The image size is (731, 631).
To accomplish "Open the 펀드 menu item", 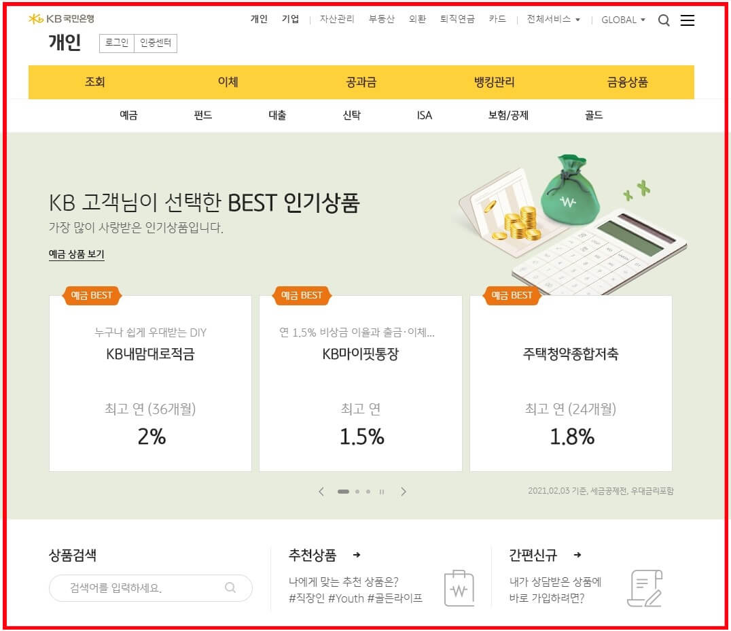I will click(x=203, y=116).
